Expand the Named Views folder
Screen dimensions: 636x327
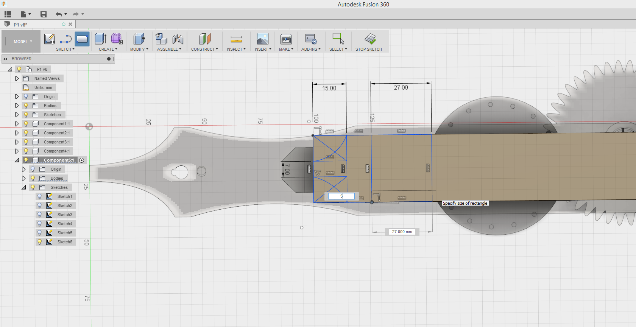pos(17,78)
